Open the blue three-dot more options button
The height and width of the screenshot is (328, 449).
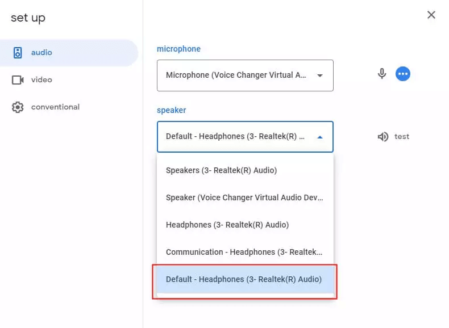pos(403,74)
